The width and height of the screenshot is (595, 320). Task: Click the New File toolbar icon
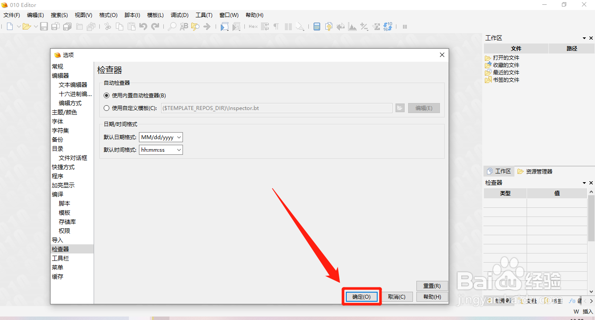(x=10, y=27)
